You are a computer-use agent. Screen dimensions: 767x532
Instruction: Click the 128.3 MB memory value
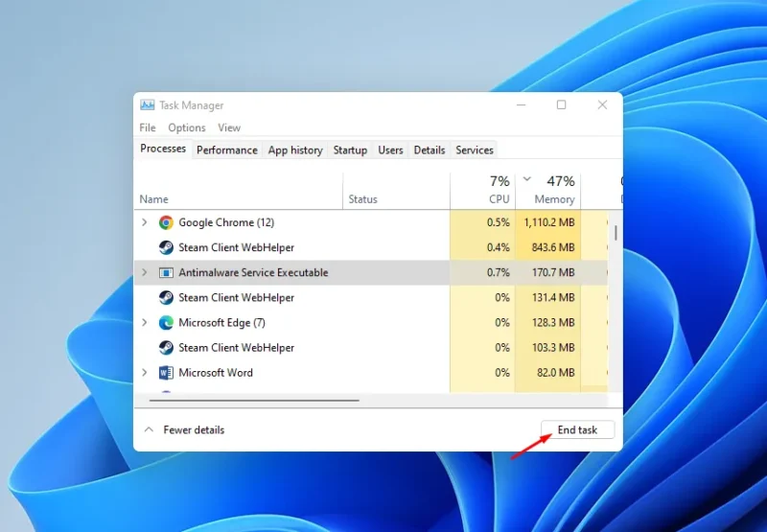point(553,323)
